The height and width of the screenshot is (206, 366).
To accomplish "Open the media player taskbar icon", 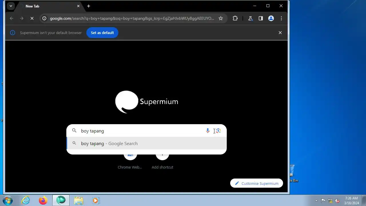I will [x=96, y=201].
